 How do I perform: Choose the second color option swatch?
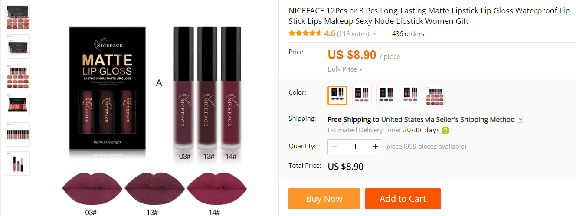tap(361, 95)
